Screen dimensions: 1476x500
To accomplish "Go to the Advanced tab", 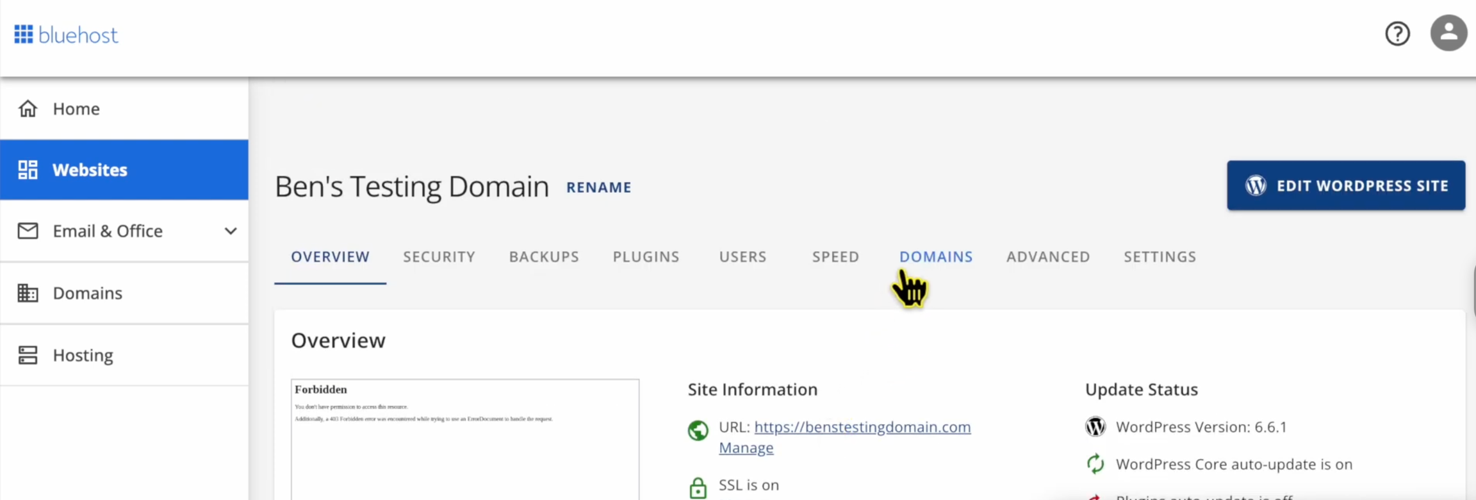I will tap(1048, 257).
